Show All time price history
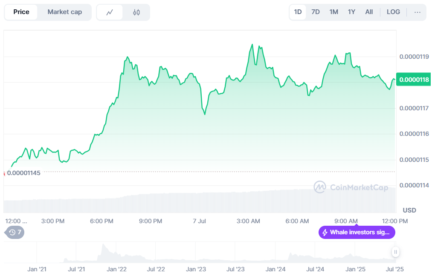Viewport: 432px width, 273px height. (369, 12)
